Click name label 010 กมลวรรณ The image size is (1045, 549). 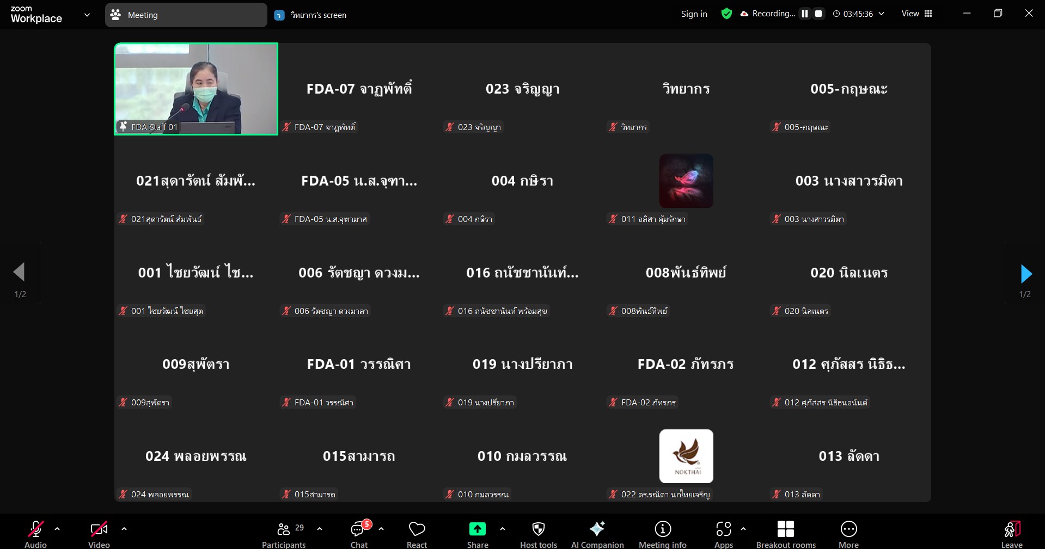483,494
